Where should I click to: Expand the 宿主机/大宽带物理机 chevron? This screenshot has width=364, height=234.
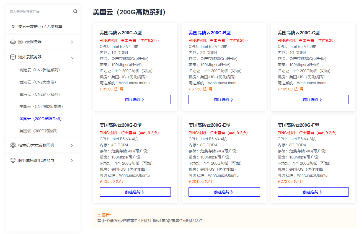tap(72, 145)
